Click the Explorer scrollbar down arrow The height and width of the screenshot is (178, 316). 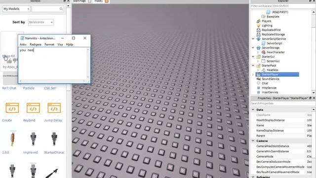click(314, 92)
